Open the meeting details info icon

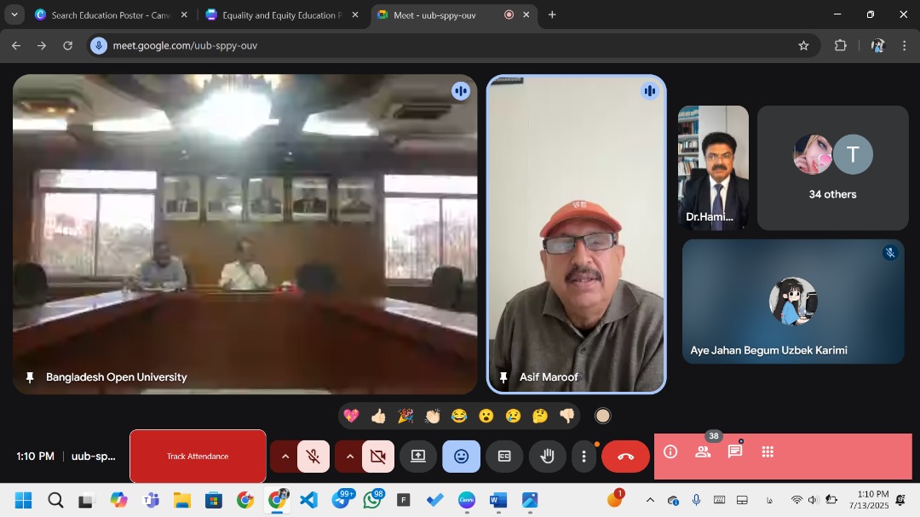pos(670,452)
